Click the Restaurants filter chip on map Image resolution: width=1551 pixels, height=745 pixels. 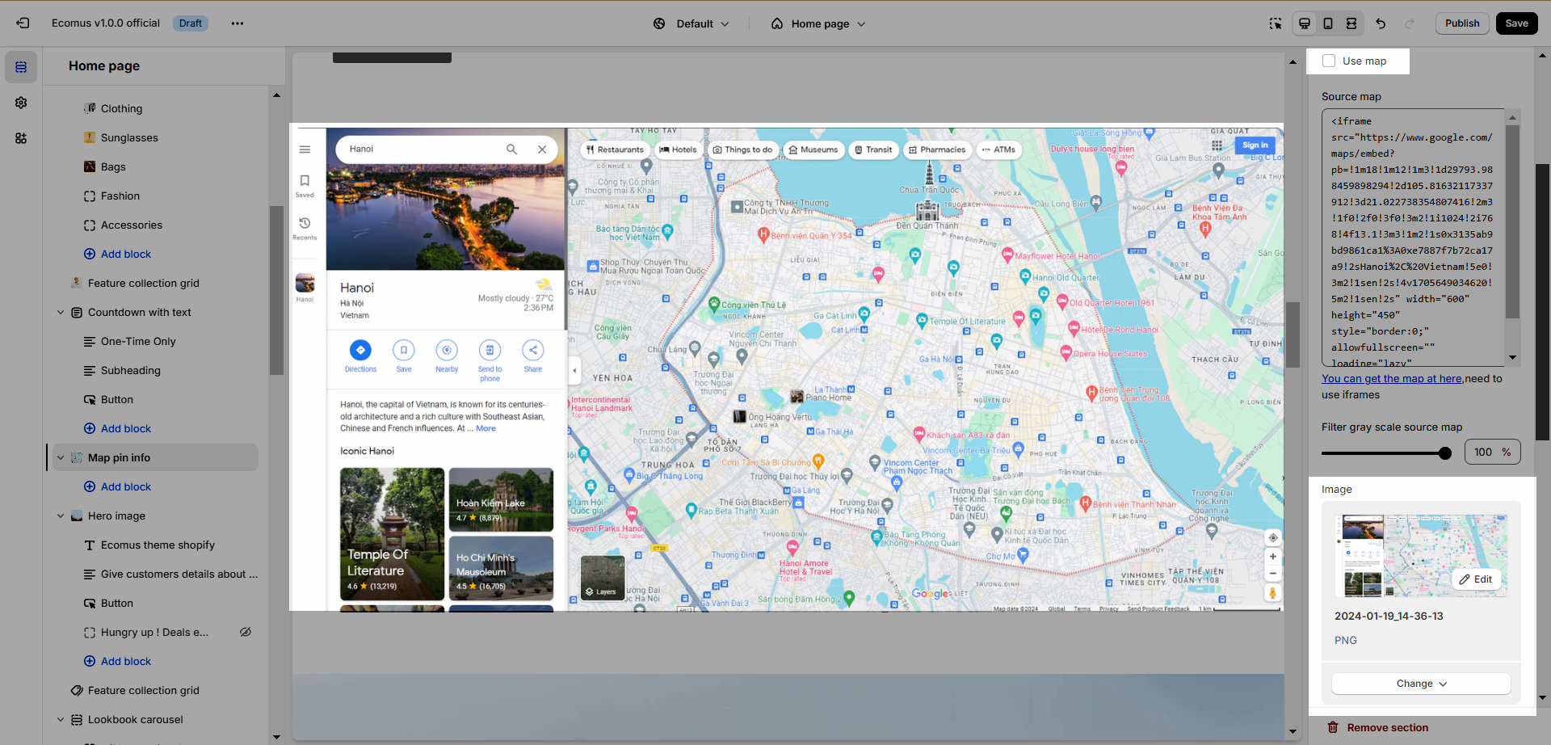[x=615, y=149]
